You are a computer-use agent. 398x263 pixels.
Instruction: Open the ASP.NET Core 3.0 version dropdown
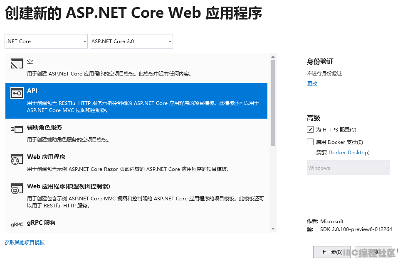pyautogui.click(x=131, y=41)
